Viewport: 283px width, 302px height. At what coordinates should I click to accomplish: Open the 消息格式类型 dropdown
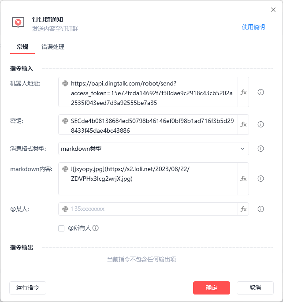[x=153, y=149]
